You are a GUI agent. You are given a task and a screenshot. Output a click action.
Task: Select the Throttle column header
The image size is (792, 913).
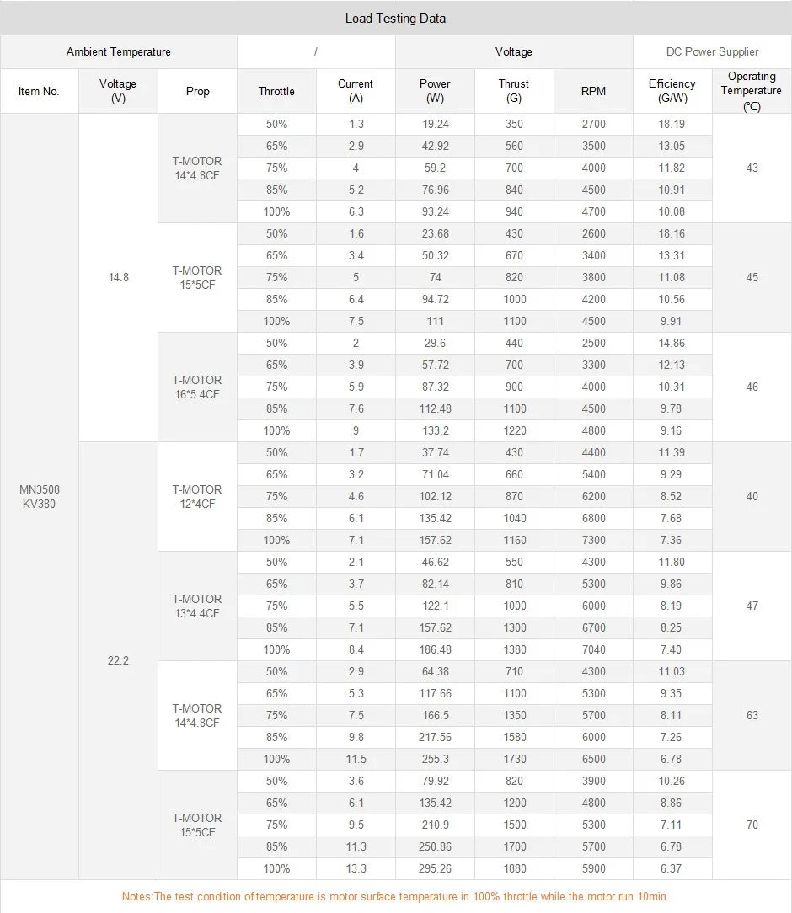point(276,91)
